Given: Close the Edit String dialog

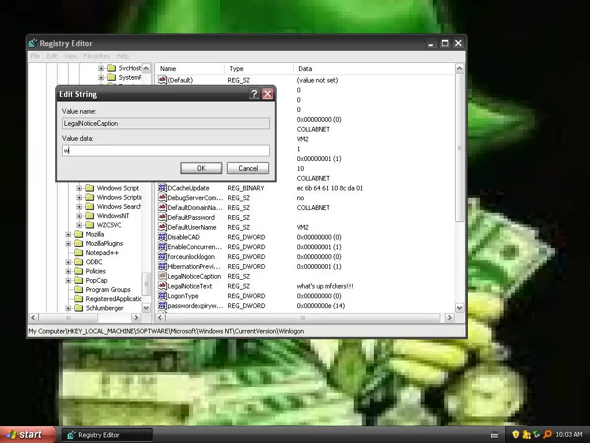Looking at the screenshot, I should [267, 94].
